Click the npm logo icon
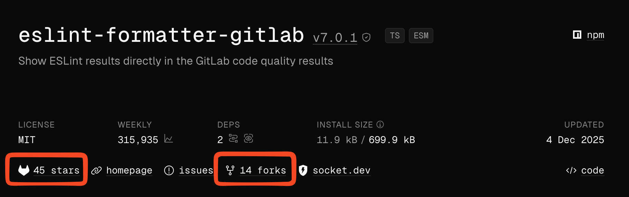The width and height of the screenshot is (629, 197). [577, 35]
